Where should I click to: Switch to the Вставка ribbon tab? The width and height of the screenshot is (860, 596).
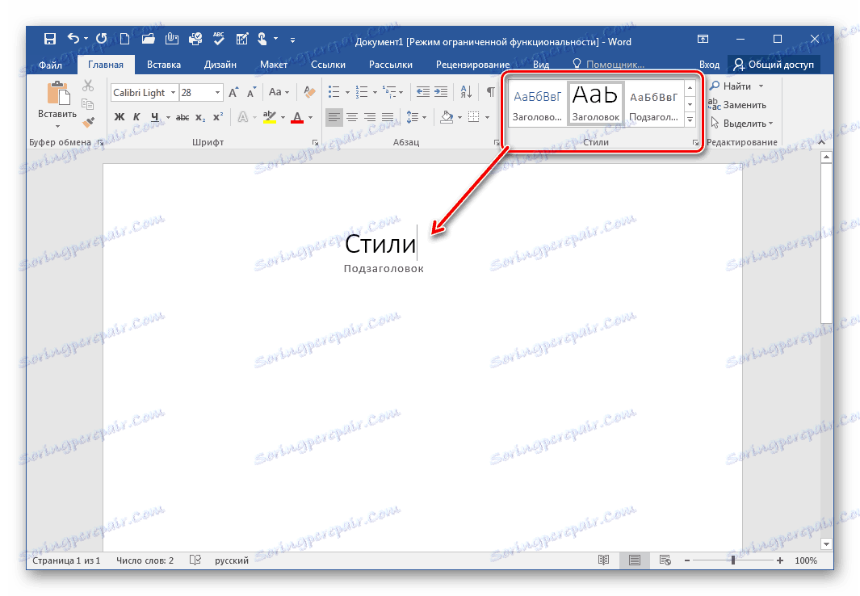(163, 64)
